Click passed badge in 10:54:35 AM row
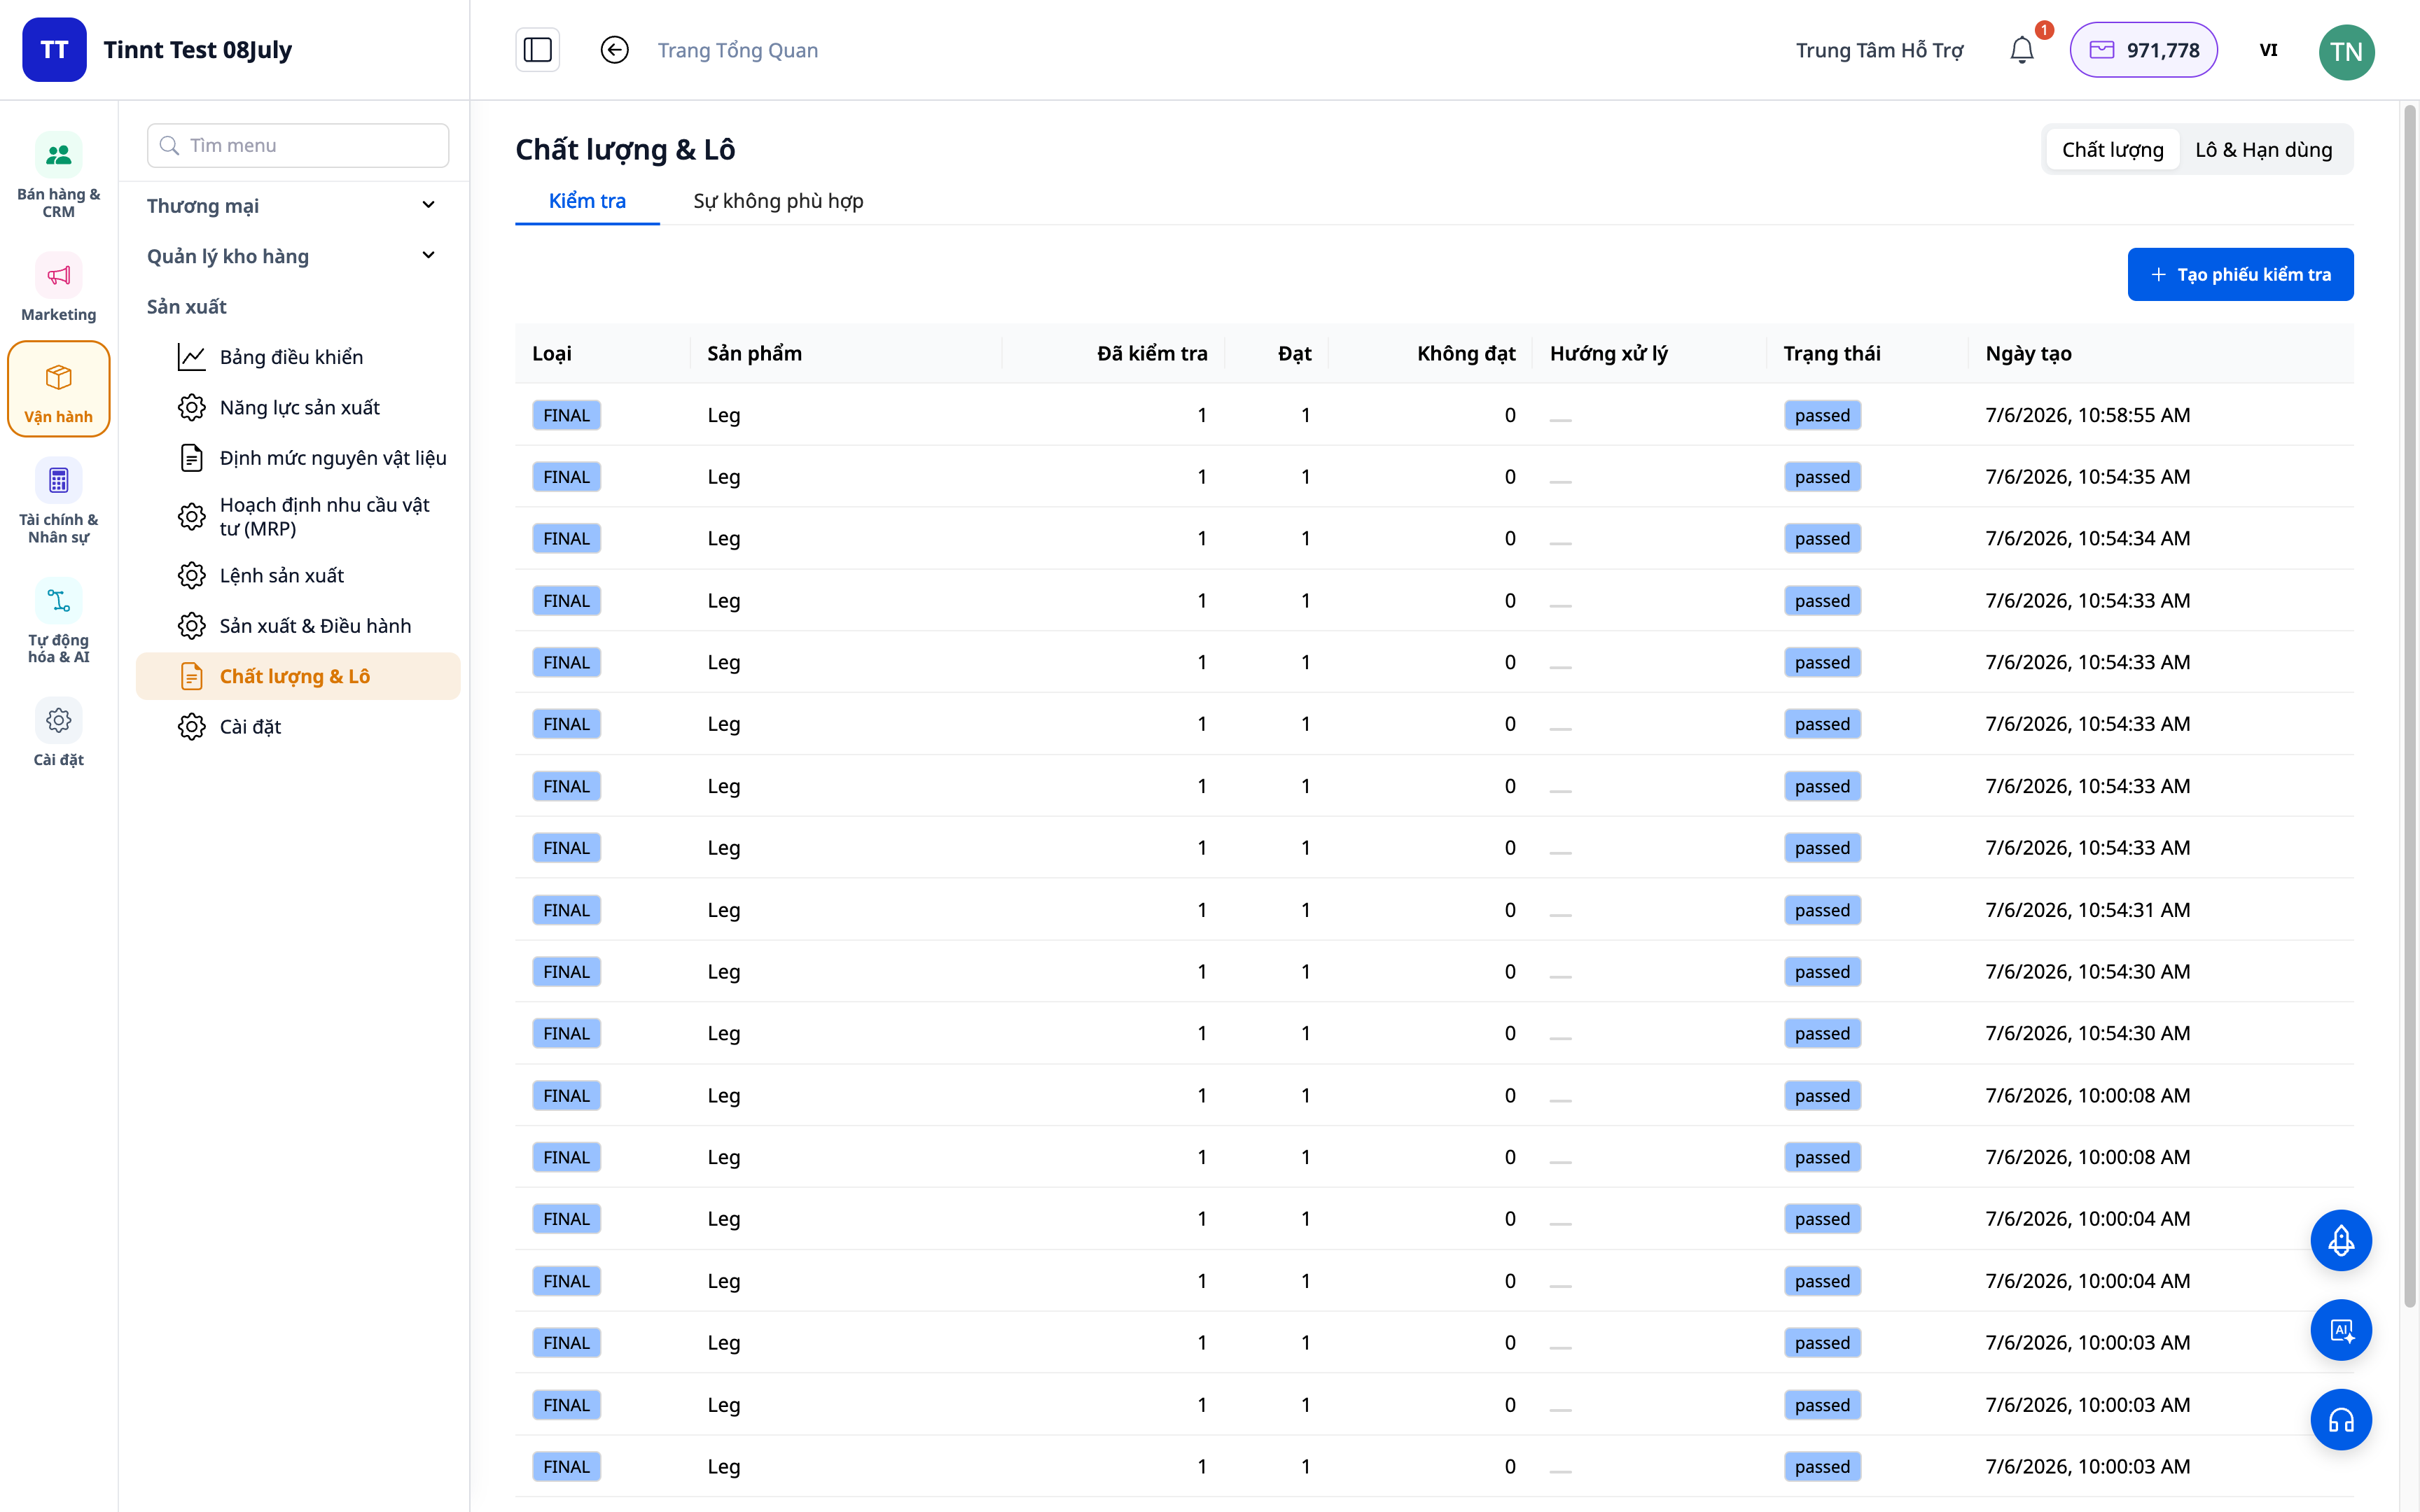The width and height of the screenshot is (2420, 1512). point(1822,477)
